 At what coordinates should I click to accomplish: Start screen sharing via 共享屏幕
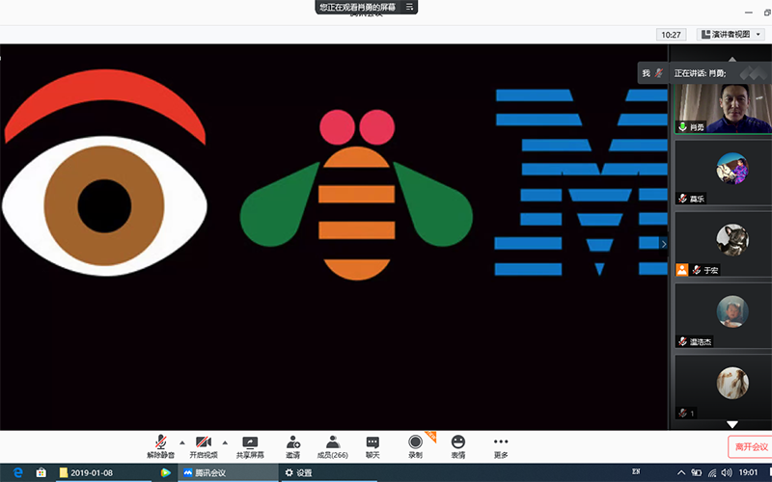pyautogui.click(x=250, y=447)
